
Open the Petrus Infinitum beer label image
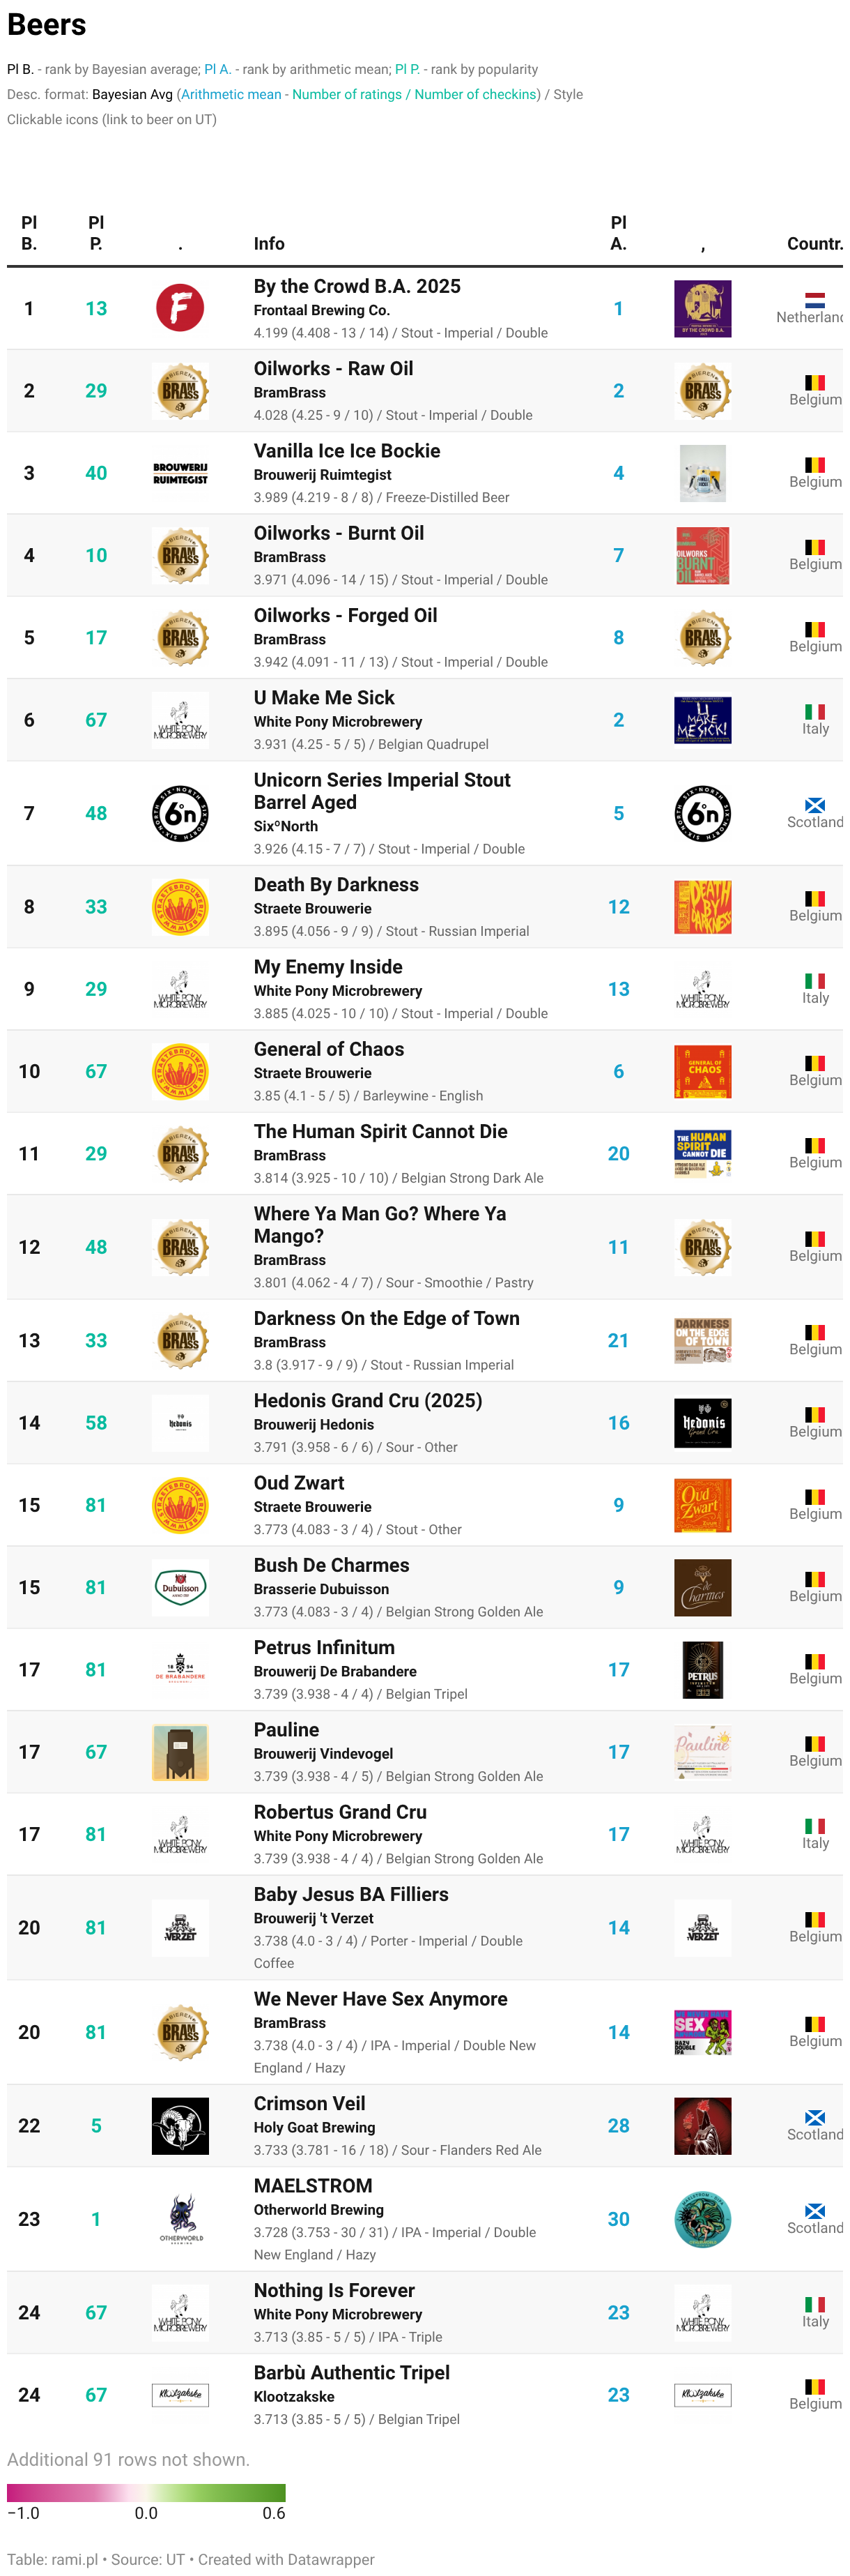point(702,1669)
